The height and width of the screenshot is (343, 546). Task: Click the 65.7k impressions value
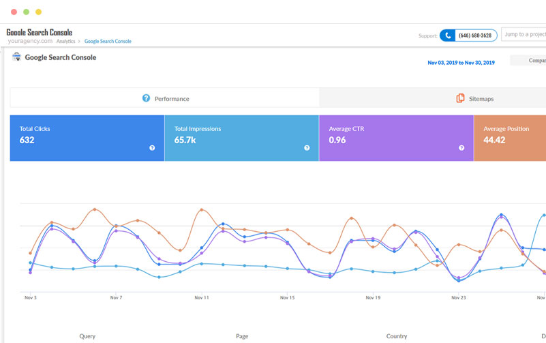(x=185, y=140)
